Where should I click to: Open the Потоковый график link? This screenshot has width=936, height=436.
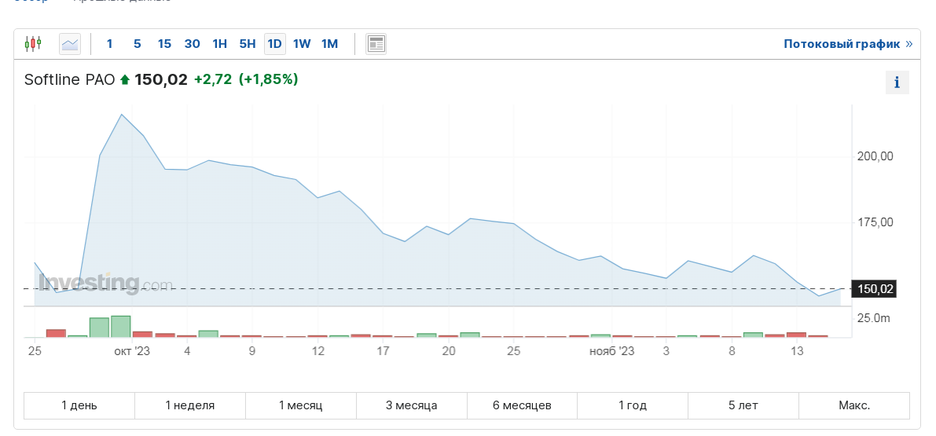pos(848,43)
